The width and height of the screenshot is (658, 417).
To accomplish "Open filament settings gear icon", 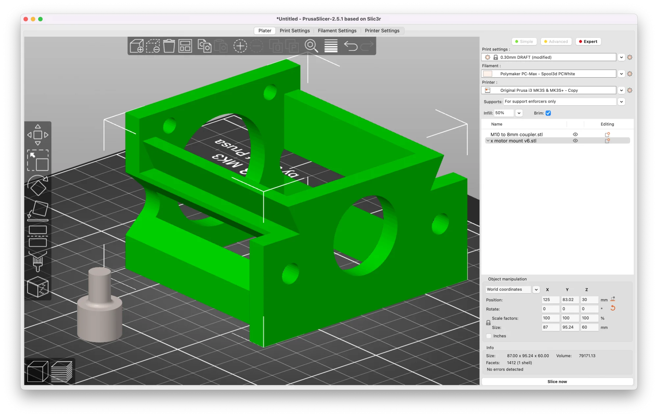I will click(630, 74).
